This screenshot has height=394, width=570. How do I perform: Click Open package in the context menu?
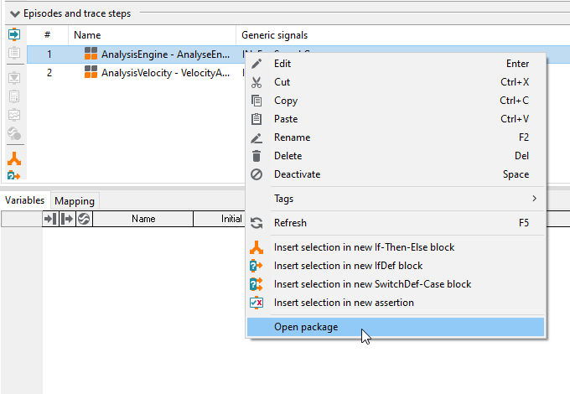396,327
